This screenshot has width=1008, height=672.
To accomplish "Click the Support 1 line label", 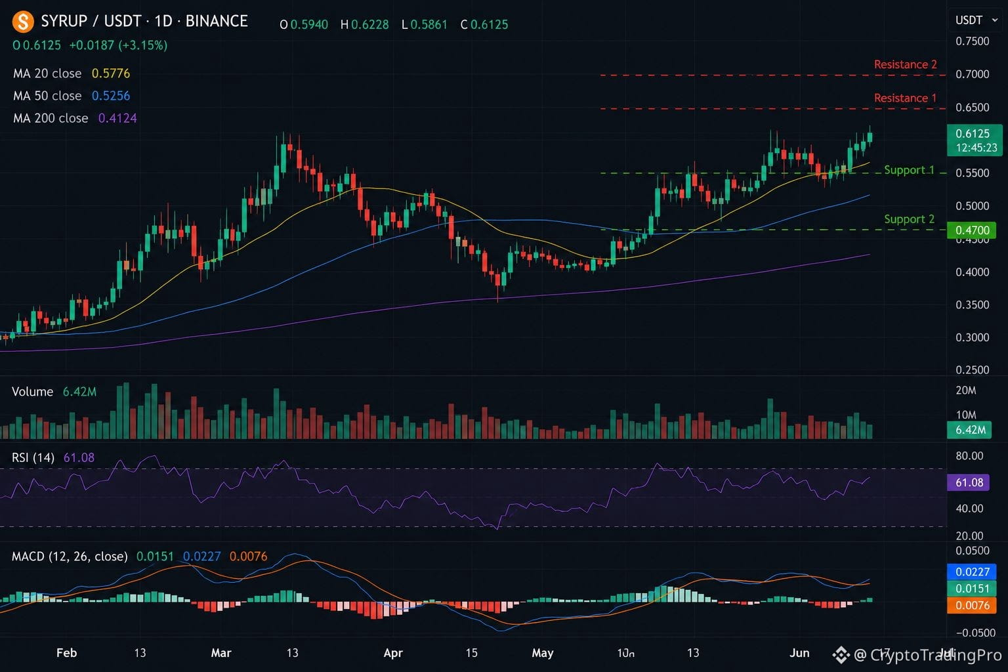I will pos(909,170).
